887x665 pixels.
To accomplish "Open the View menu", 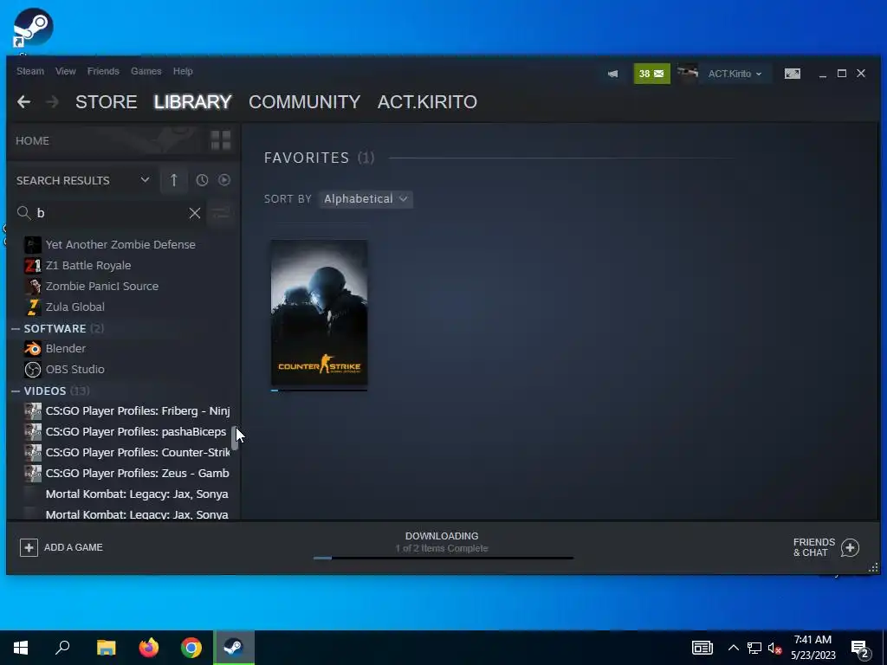I will pyautogui.click(x=66, y=71).
